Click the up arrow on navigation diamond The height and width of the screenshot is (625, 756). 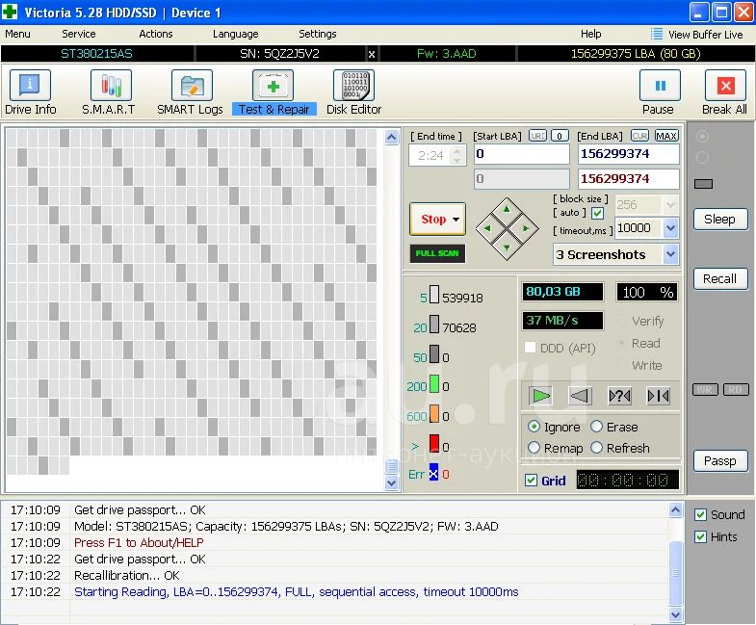pos(507,209)
